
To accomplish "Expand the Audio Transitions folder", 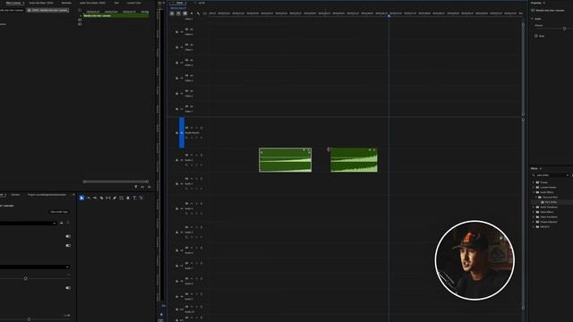I will (534, 207).
